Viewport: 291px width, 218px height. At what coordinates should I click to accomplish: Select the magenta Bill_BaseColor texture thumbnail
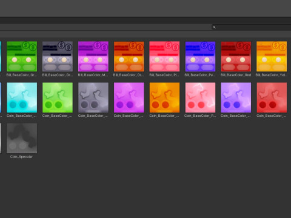[93, 56]
